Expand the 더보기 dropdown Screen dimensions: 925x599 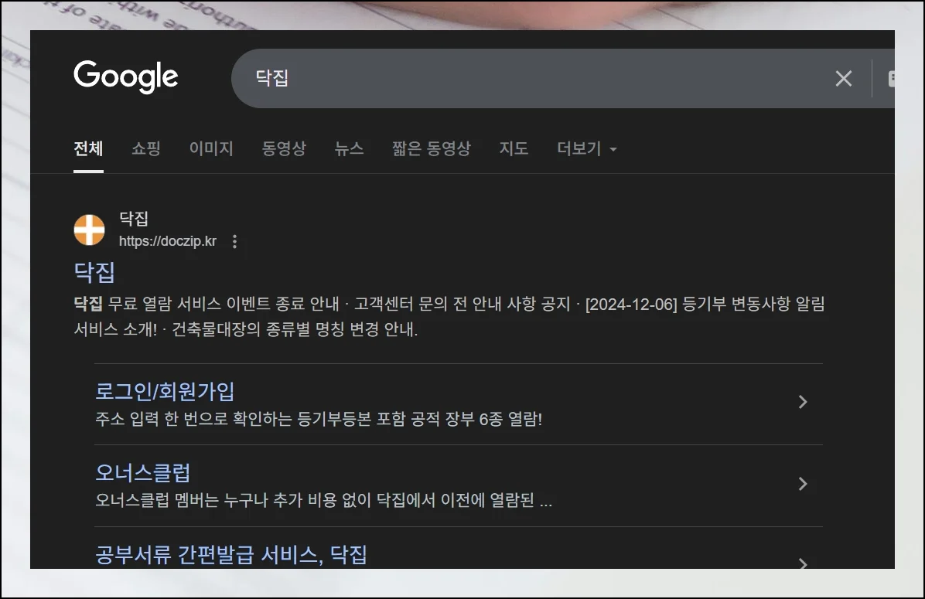coord(586,148)
